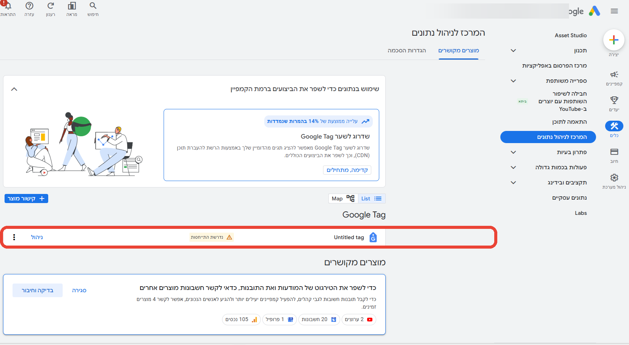Click the 20 חשבונות chip

coord(319,320)
